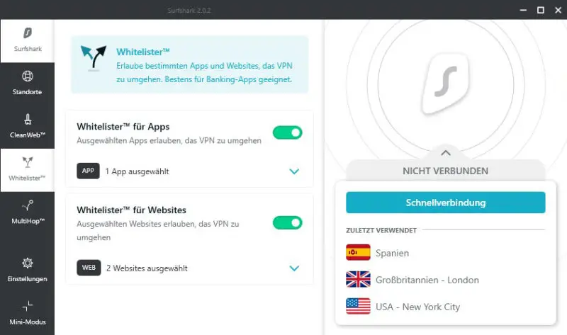Click the WEB badge icon
This screenshot has height=335, width=567.
click(x=89, y=268)
